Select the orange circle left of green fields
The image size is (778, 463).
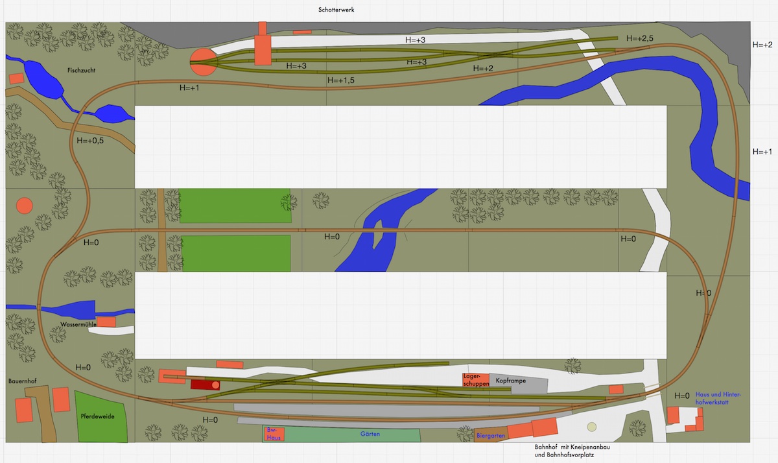point(24,206)
